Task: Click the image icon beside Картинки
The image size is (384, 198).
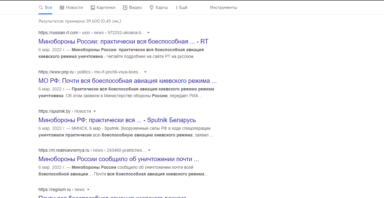Action: click(x=93, y=7)
